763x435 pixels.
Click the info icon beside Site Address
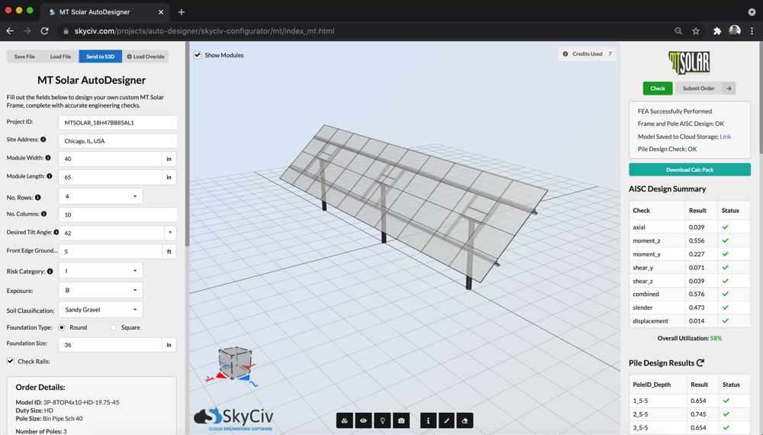coord(43,140)
